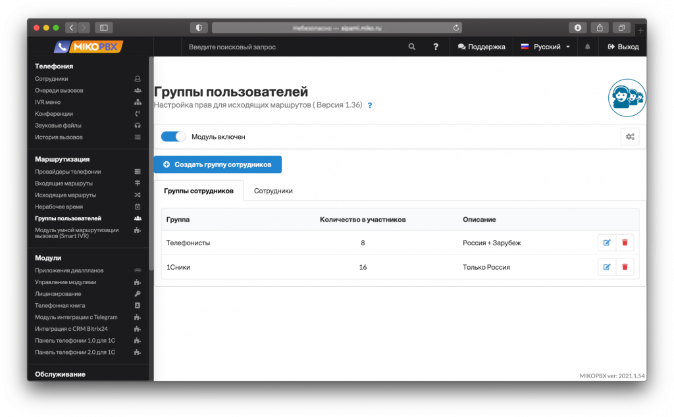Viewport: 674px width, 417px height.
Task: Open Исходящие маршруты in sidebar
Action: click(x=66, y=195)
